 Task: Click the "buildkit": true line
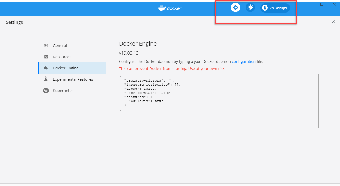(x=146, y=101)
